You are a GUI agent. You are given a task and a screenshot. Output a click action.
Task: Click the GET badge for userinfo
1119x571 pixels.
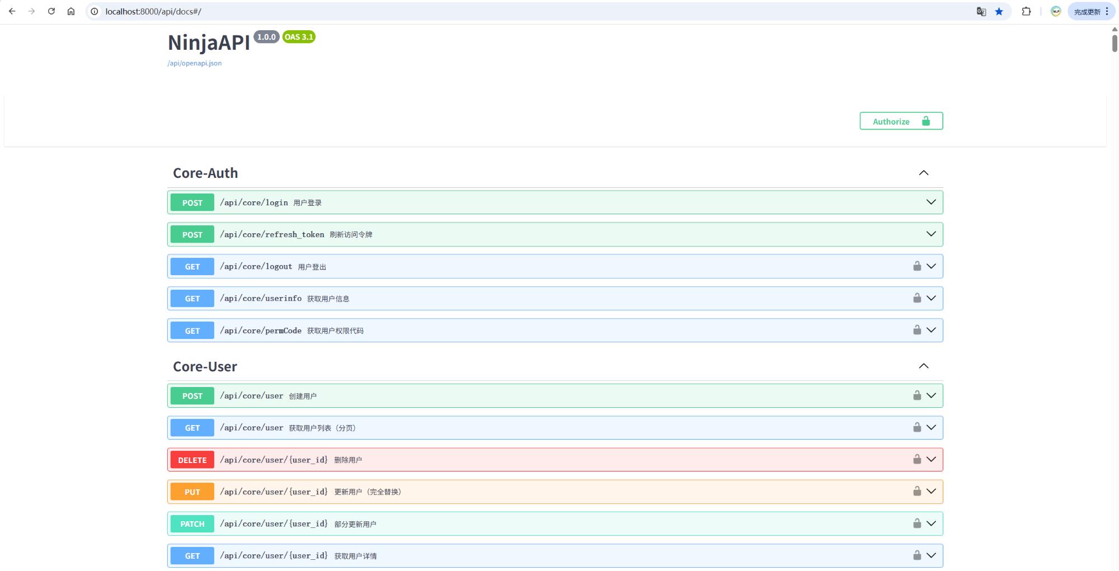[x=192, y=298]
